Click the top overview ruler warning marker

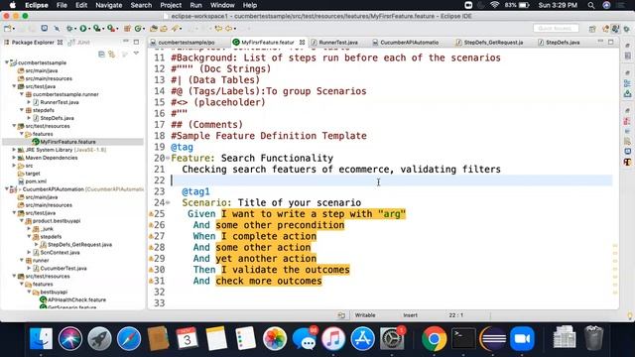click(615, 246)
